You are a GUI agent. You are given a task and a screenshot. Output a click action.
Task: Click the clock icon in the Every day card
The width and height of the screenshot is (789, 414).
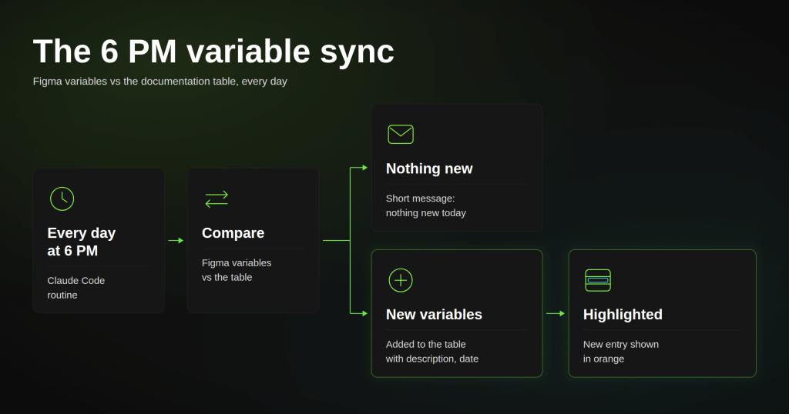tap(62, 199)
